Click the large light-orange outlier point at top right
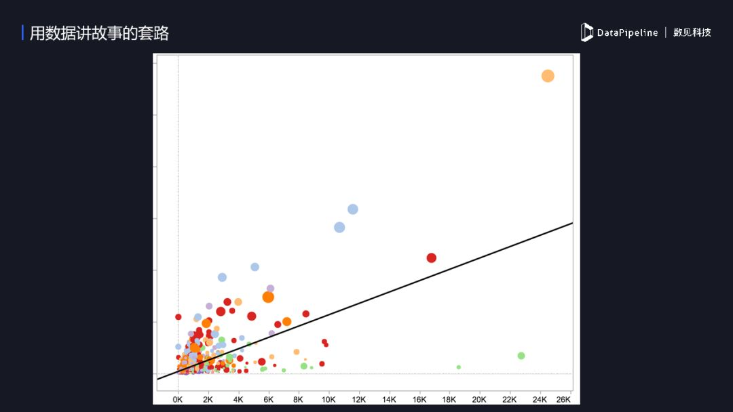 click(x=548, y=76)
